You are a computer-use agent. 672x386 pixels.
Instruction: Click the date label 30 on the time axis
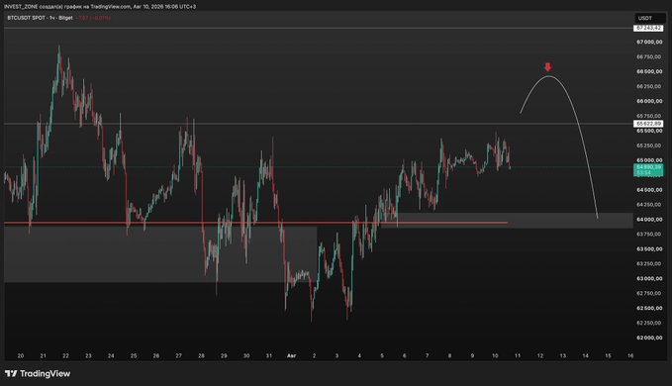point(246,355)
